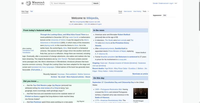The width and height of the screenshot is (200, 103).
Task: Hide the Appearance panel
Action: (x=165, y=15)
